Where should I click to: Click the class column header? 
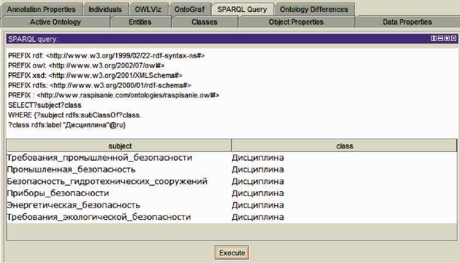[x=345, y=146]
